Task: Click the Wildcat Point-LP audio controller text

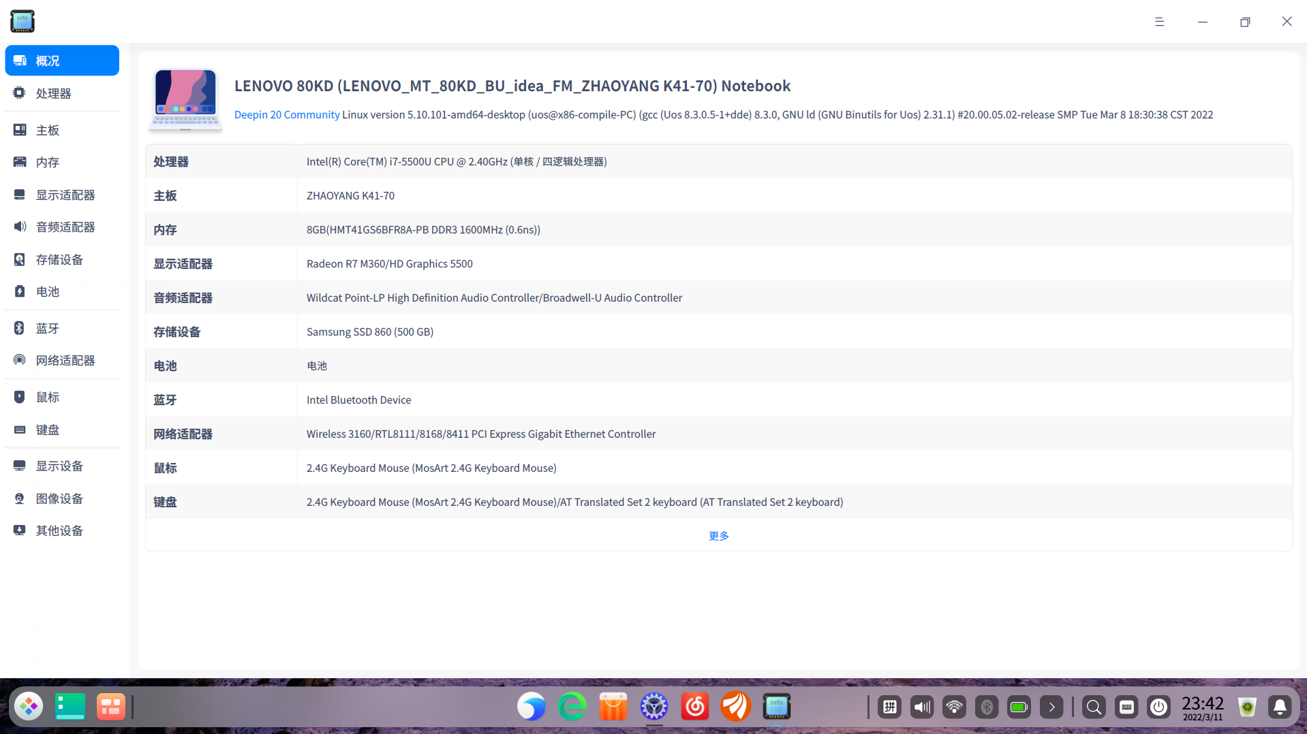Action: click(494, 298)
